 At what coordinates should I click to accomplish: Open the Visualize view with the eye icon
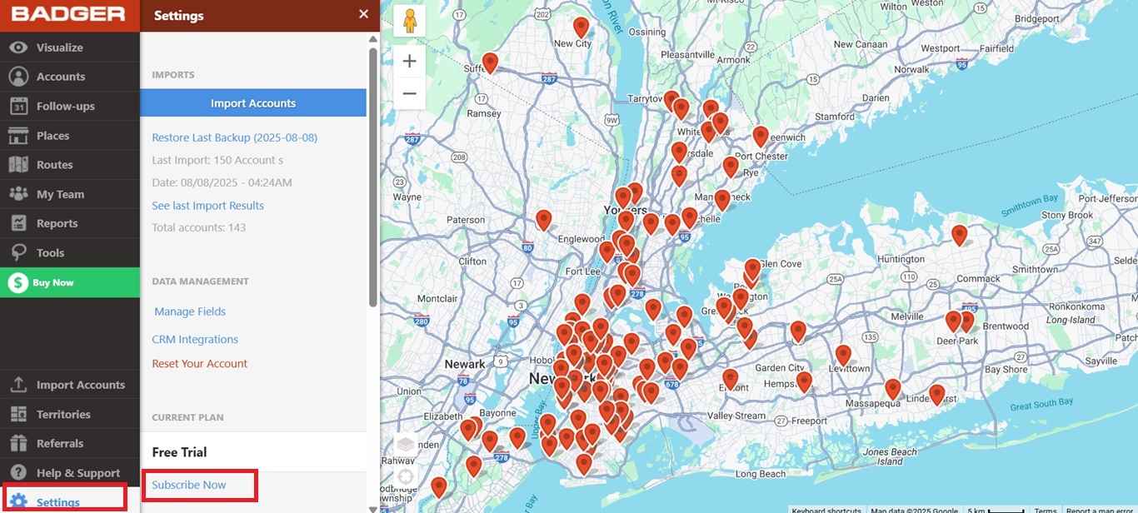pyautogui.click(x=70, y=47)
